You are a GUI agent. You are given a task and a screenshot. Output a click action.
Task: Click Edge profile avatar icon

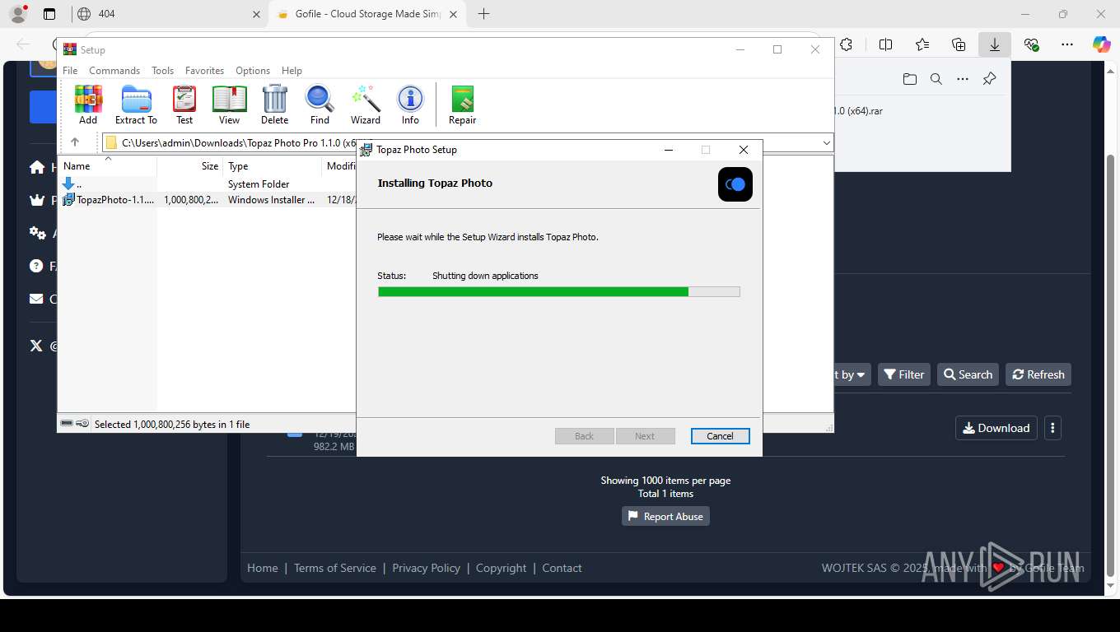click(17, 14)
